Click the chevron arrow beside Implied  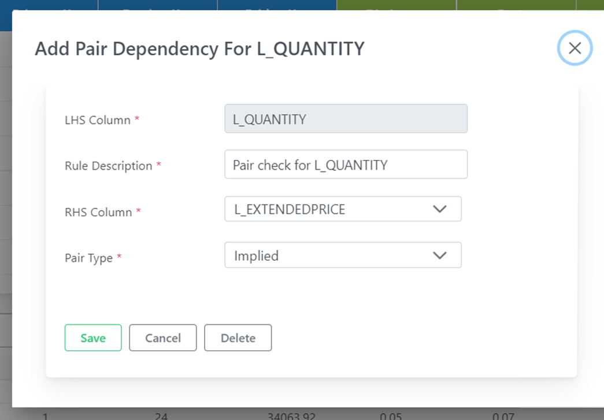tap(440, 255)
